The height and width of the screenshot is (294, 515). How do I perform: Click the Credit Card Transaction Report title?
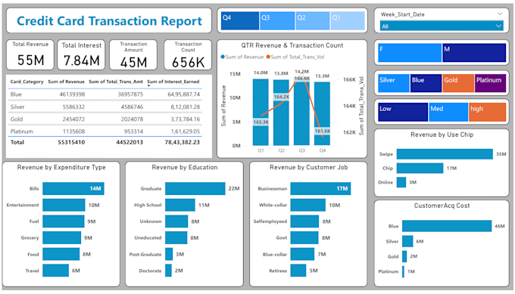(x=109, y=21)
